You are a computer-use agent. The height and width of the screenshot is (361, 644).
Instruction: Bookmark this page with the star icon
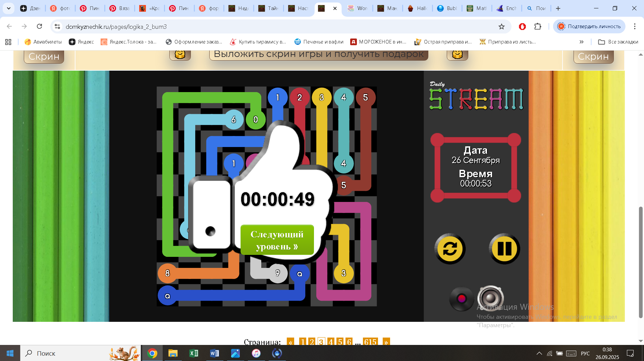[x=501, y=26]
